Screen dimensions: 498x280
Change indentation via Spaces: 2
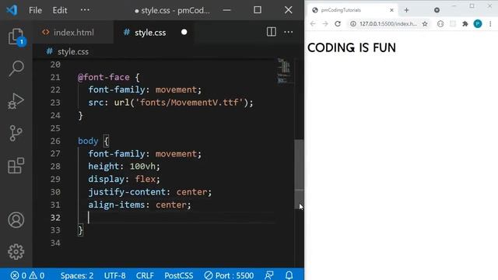(77, 275)
